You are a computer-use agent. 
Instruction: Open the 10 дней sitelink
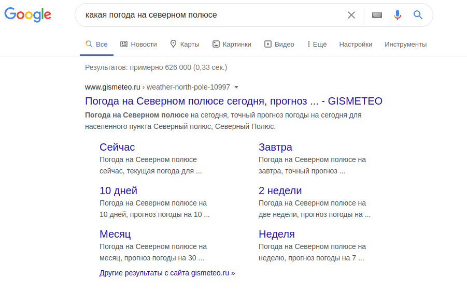tap(118, 191)
